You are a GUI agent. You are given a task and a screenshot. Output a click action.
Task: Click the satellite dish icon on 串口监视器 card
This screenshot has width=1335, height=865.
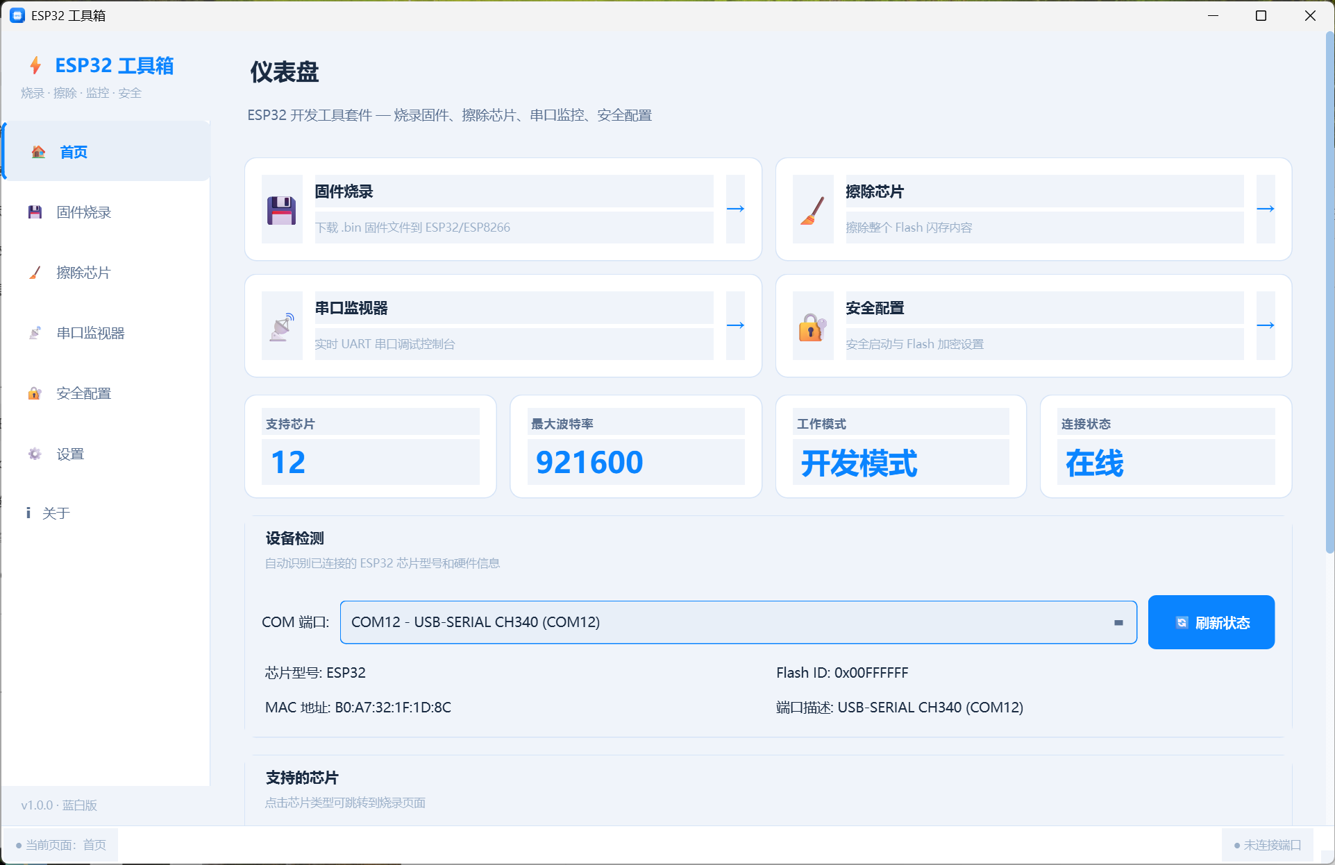[x=282, y=327]
